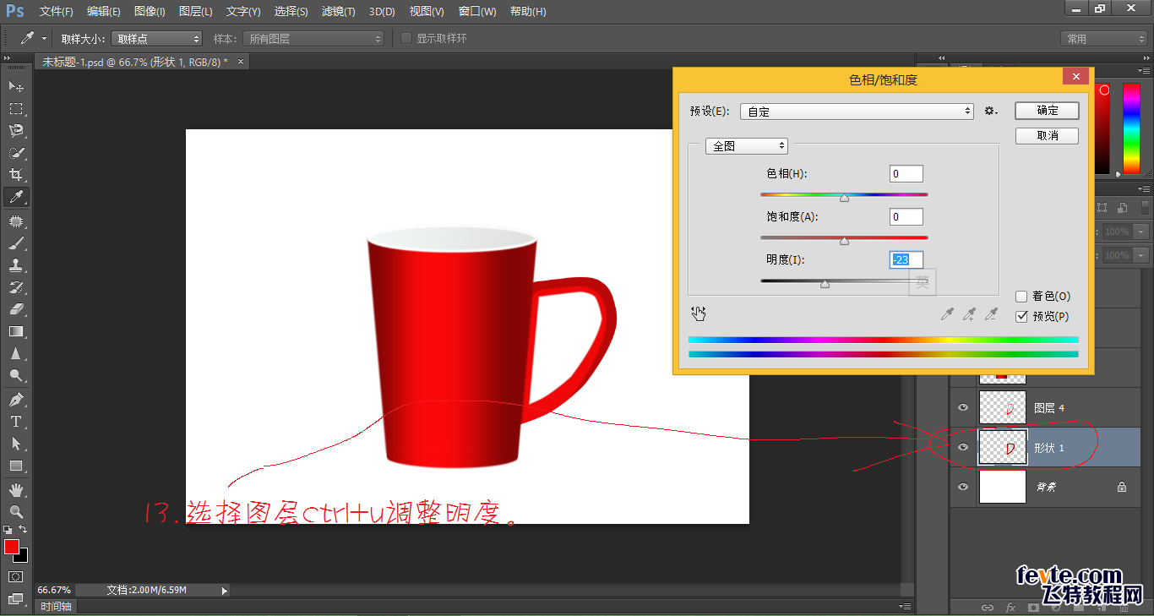Open preset options gear in Hue/Saturation
This screenshot has width=1154, height=616.
pos(991,111)
